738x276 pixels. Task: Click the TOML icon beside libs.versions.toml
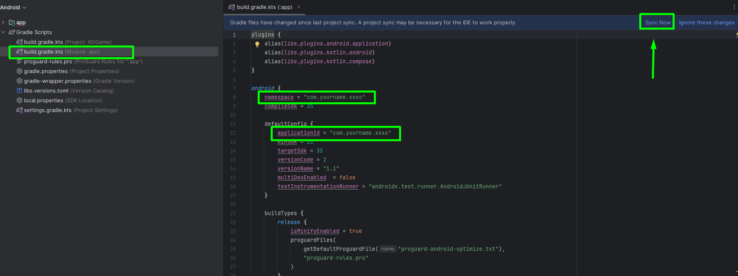[19, 91]
